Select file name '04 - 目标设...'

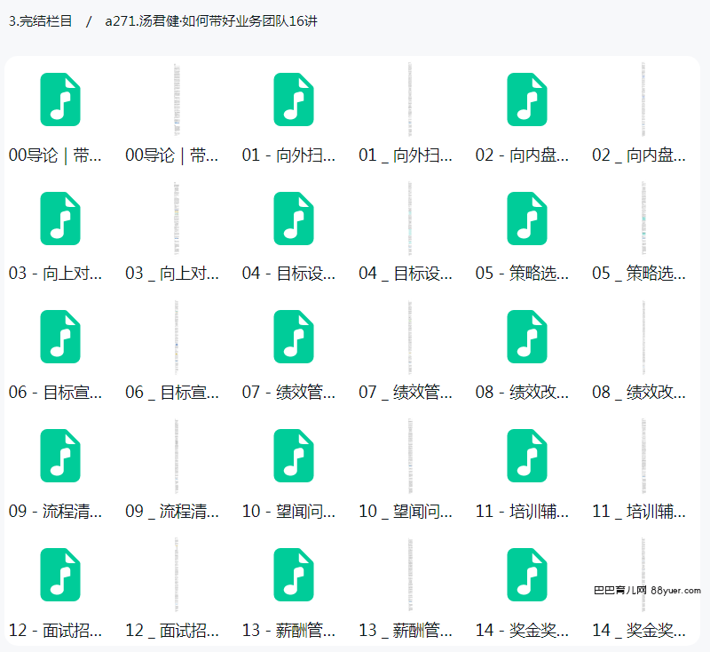click(289, 274)
